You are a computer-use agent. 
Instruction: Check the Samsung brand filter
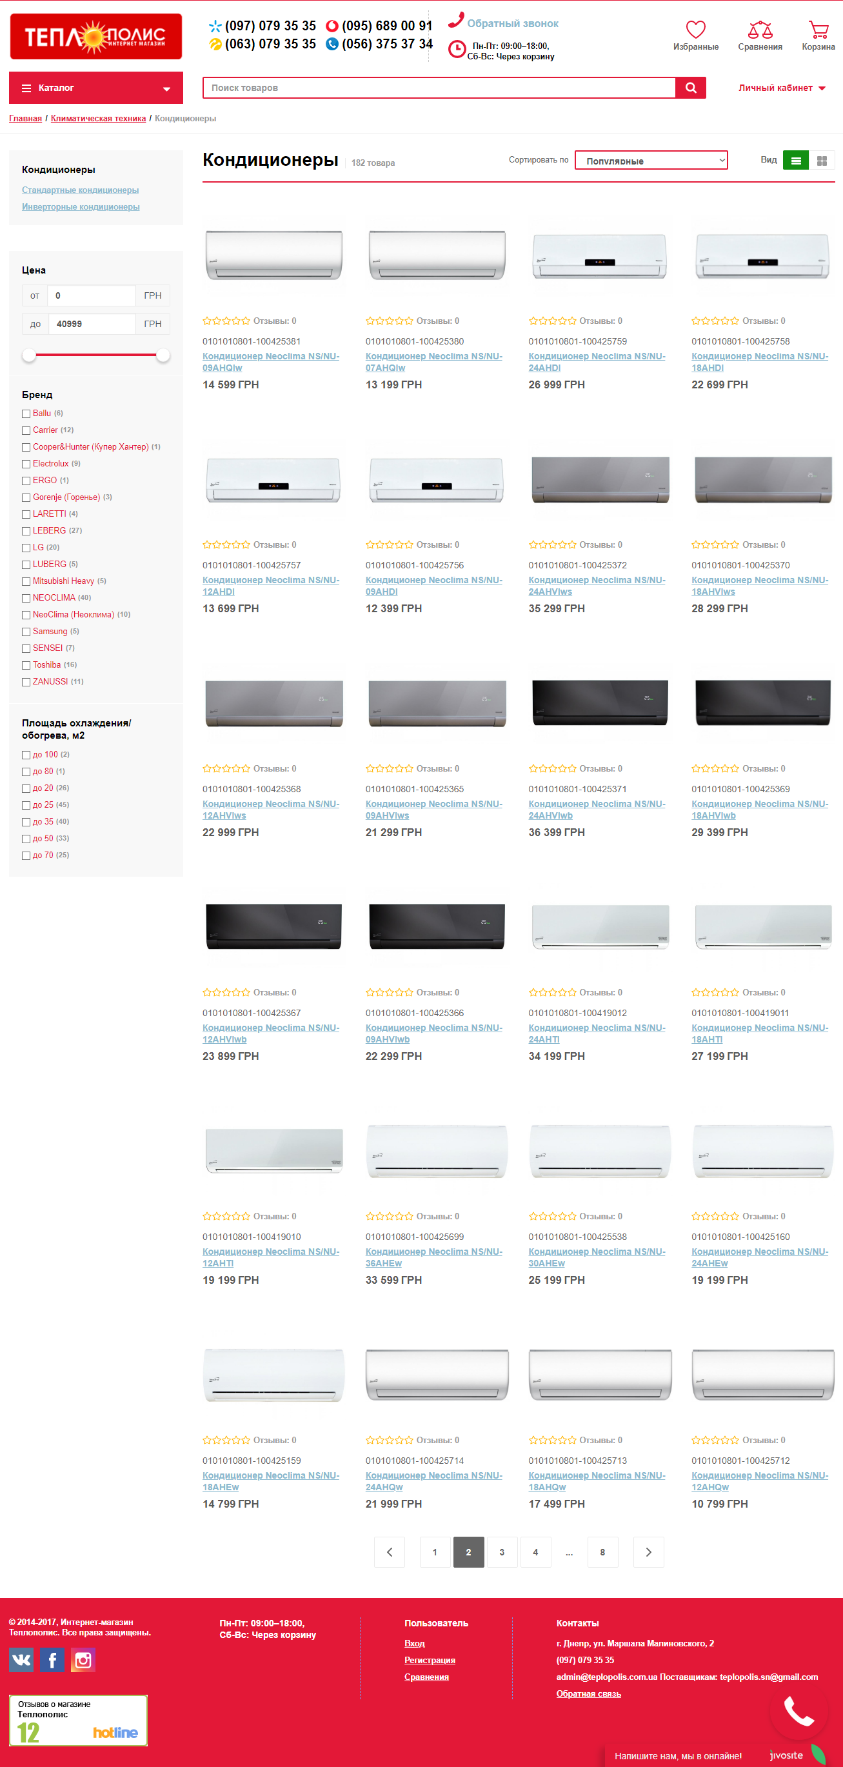[26, 632]
